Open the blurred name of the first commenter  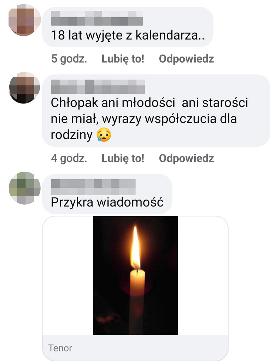coord(97,18)
